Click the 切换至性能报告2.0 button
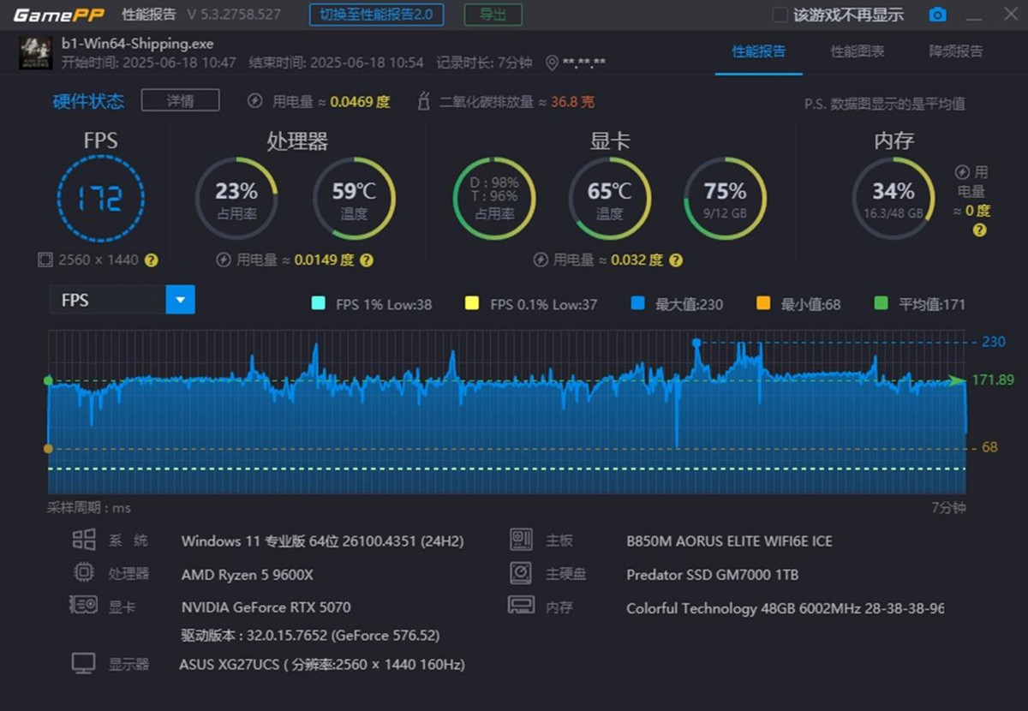1028x711 pixels. pos(376,15)
